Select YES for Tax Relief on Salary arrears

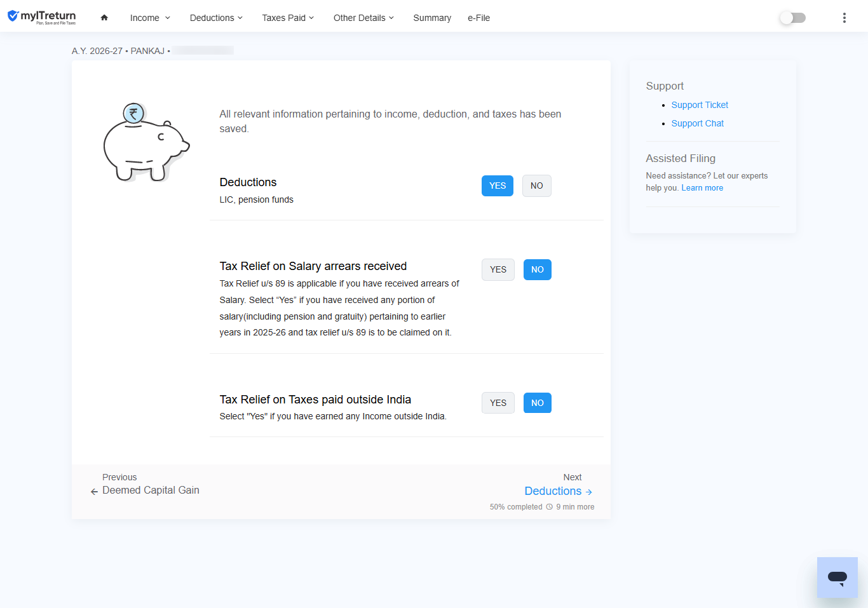[x=498, y=269]
